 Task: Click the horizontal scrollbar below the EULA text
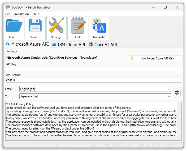coord(23,138)
